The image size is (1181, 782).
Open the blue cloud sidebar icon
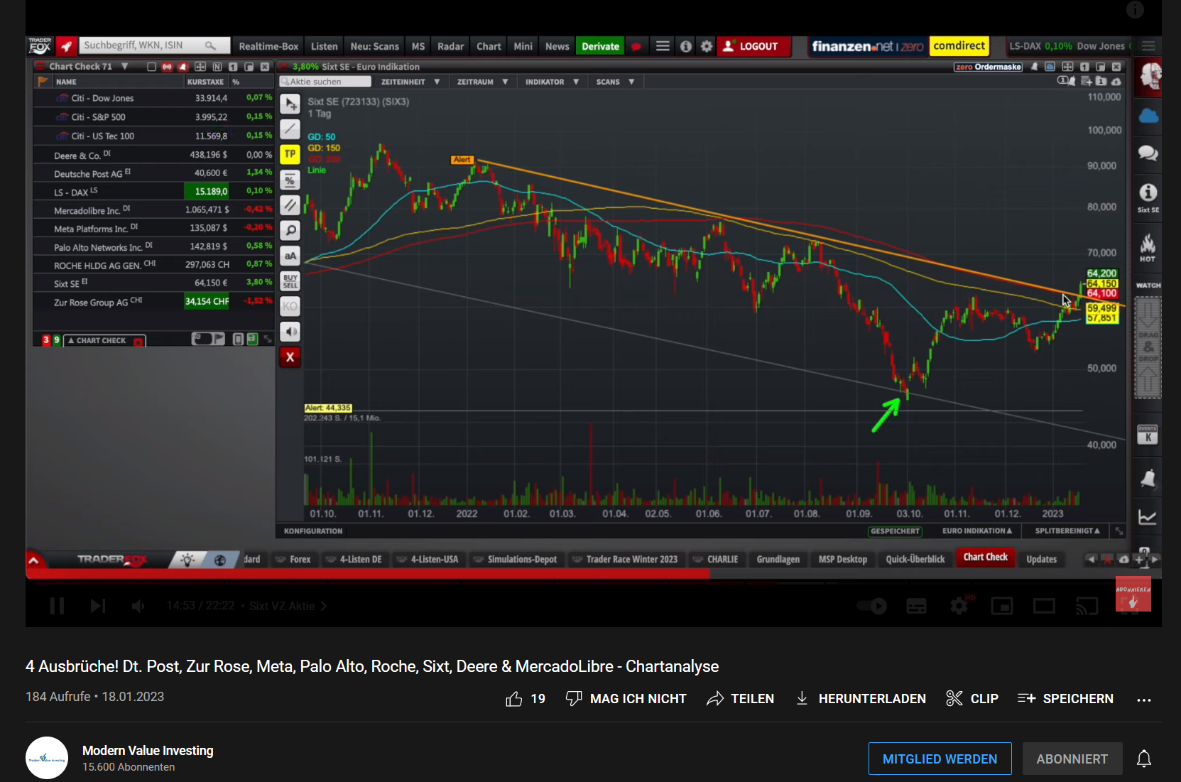point(1148,116)
